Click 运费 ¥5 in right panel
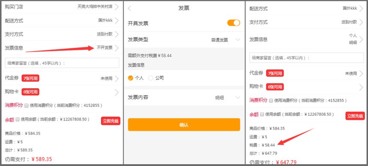368x166 pixels. tap(258, 137)
